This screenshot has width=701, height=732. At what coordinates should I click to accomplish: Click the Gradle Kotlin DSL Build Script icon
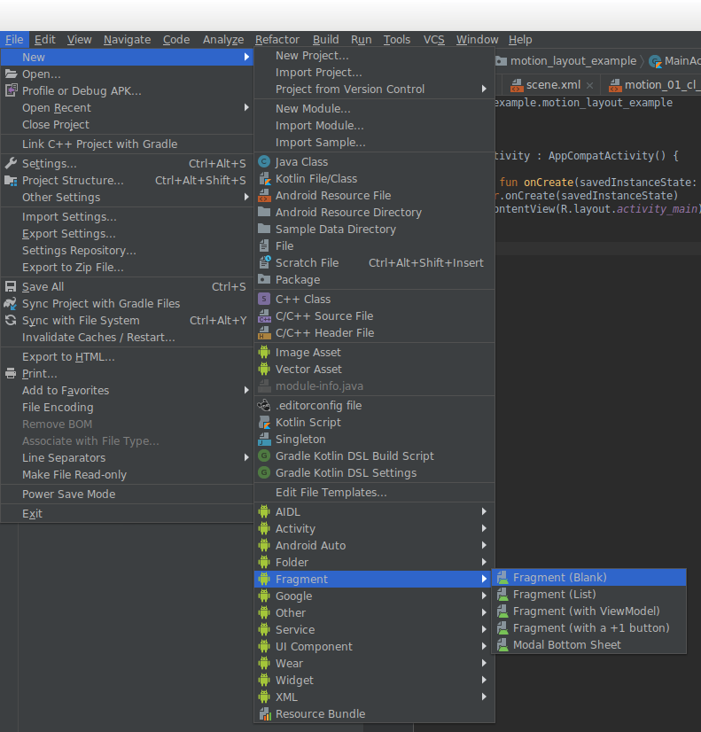click(264, 456)
